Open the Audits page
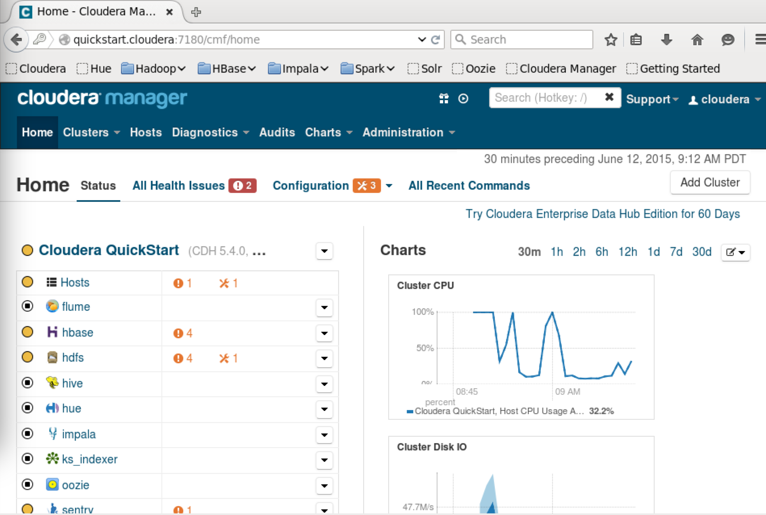The width and height of the screenshot is (766, 515). 277,132
